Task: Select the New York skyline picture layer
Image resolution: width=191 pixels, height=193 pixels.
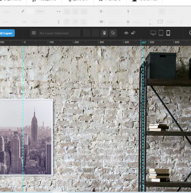Action: (26, 137)
